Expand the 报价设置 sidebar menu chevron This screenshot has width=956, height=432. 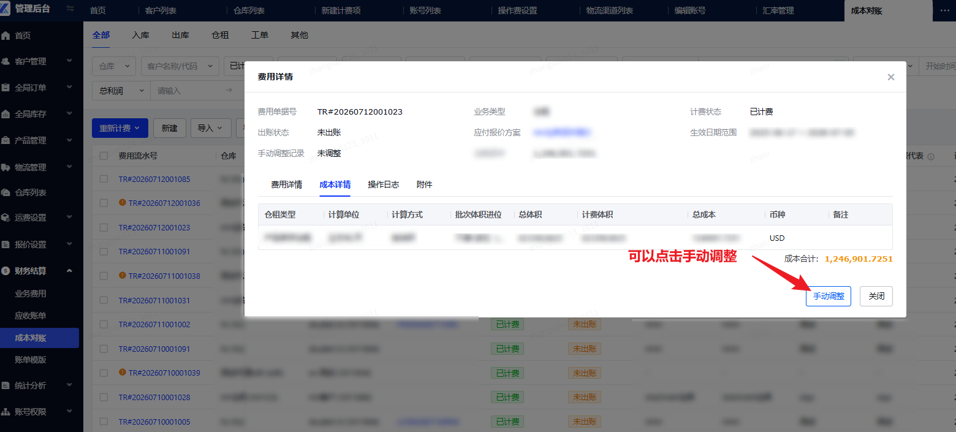(x=69, y=244)
